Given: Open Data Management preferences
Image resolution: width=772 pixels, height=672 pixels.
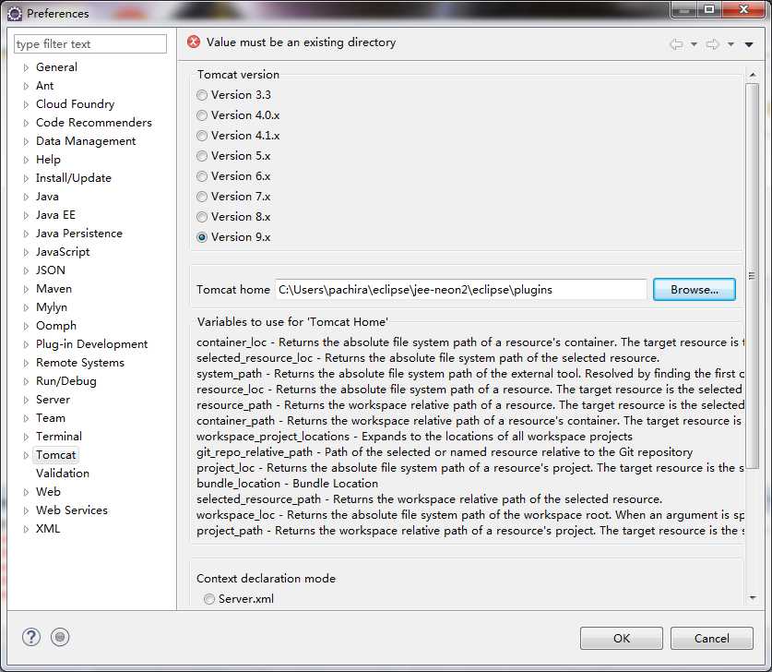Looking at the screenshot, I should click(x=86, y=141).
